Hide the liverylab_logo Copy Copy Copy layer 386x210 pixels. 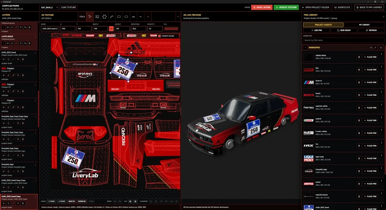(x=4, y=123)
